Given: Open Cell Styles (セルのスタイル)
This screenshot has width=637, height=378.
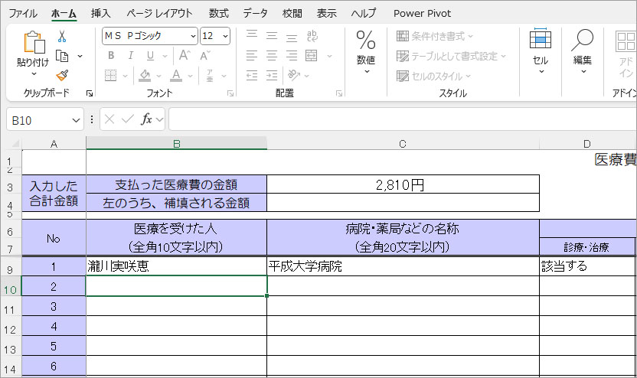Looking at the screenshot, I should coord(433,76).
